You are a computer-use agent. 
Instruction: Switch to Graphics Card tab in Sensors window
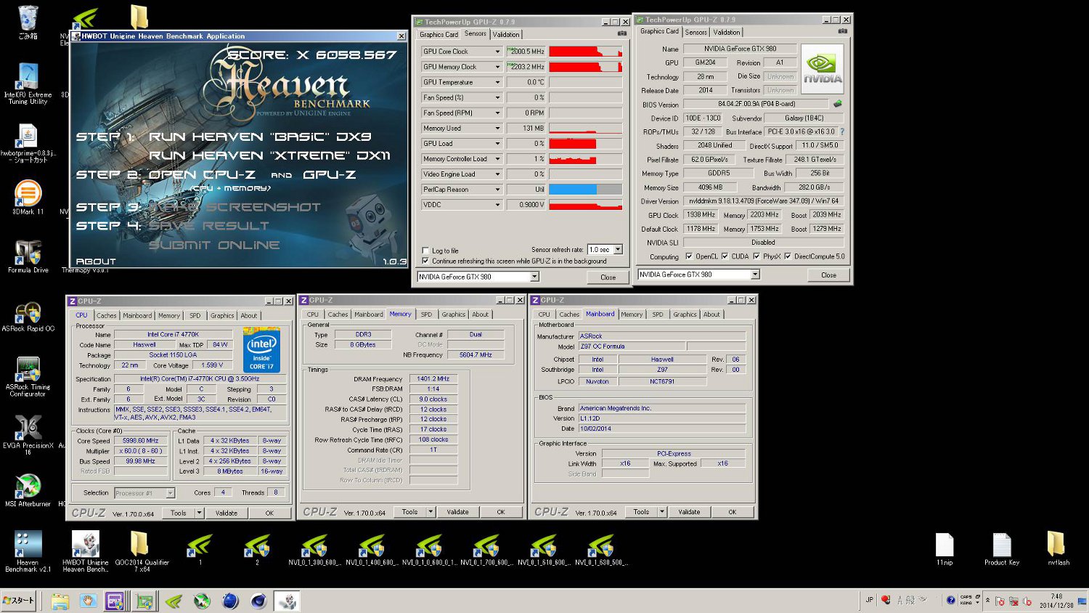(x=439, y=34)
